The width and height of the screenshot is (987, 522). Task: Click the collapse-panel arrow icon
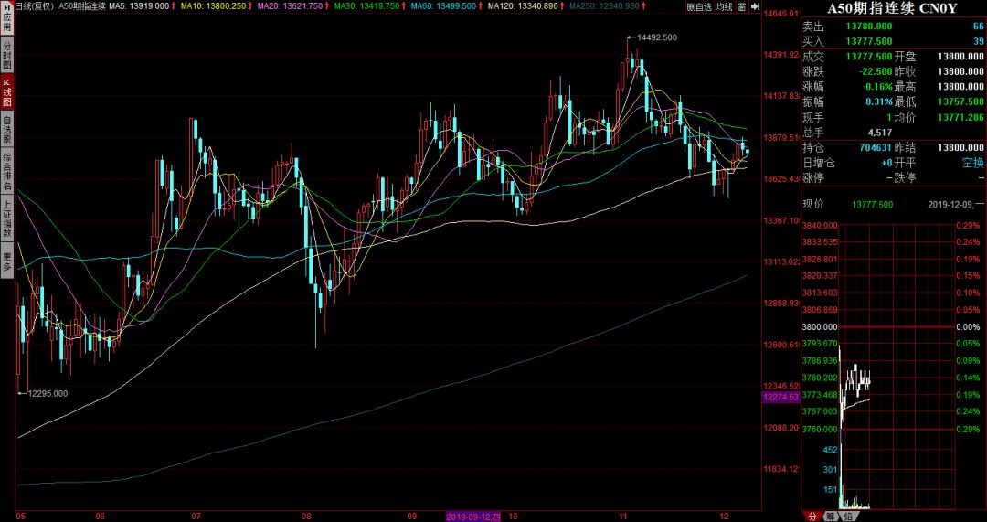point(755,5)
